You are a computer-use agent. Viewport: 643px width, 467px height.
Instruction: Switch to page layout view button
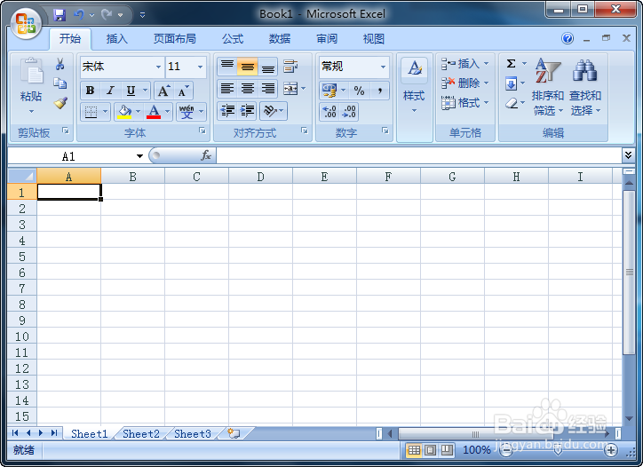click(x=430, y=450)
